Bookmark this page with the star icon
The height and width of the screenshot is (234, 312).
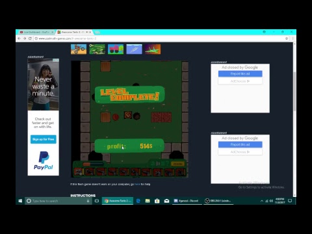[287, 38]
